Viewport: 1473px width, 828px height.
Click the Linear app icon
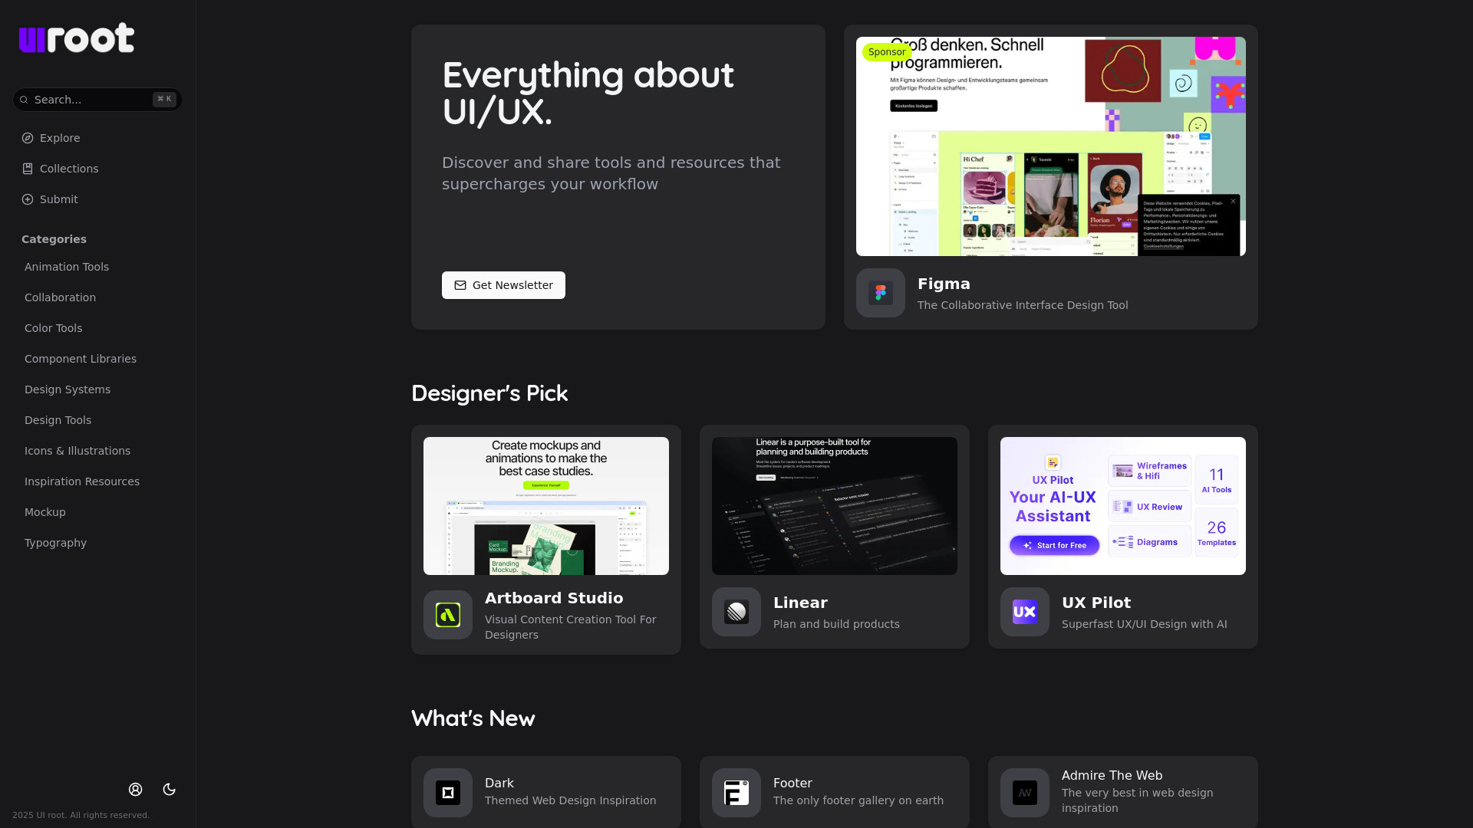pos(736,612)
